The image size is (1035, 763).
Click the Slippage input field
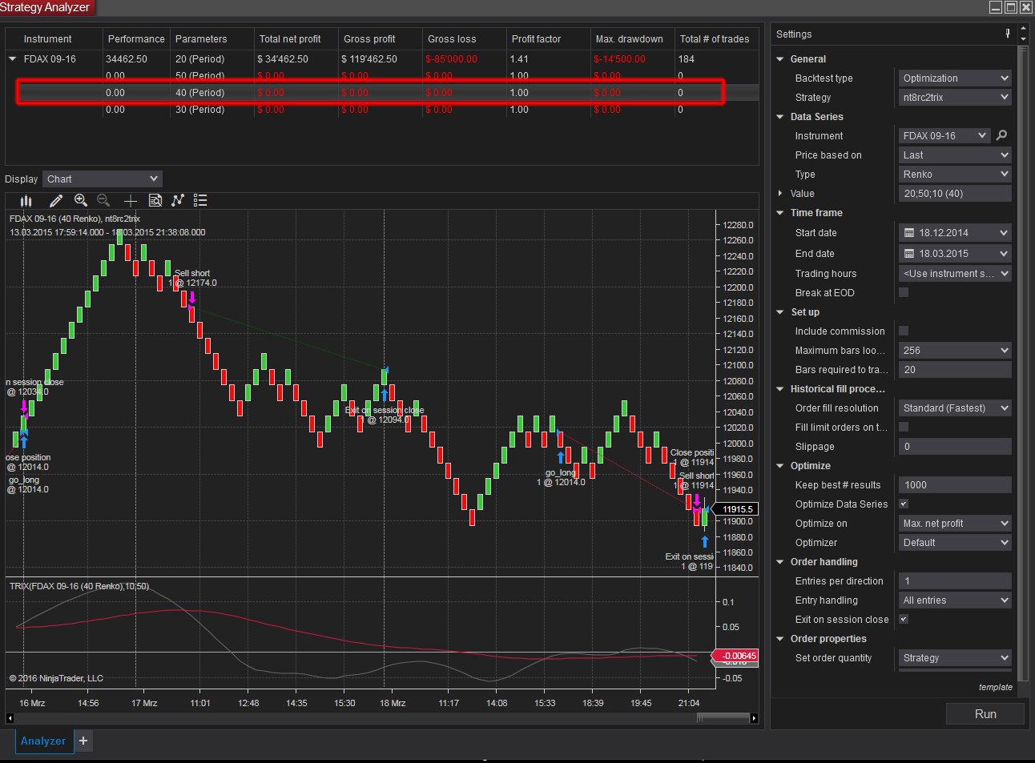[x=955, y=446]
